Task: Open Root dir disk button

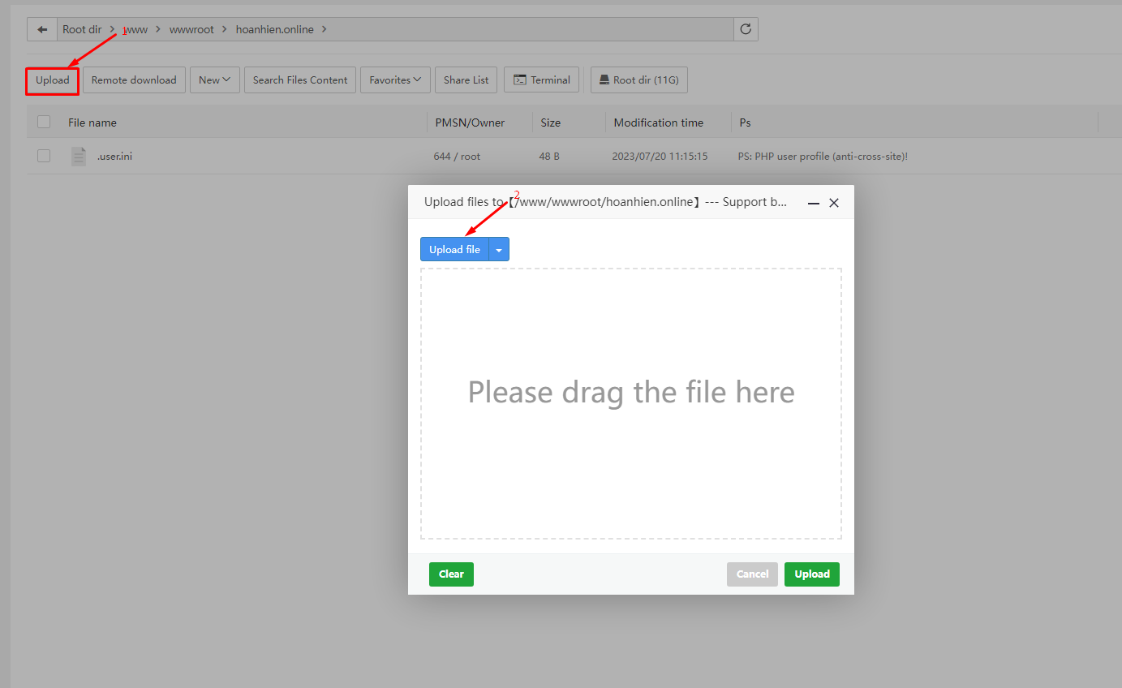Action: (x=638, y=80)
